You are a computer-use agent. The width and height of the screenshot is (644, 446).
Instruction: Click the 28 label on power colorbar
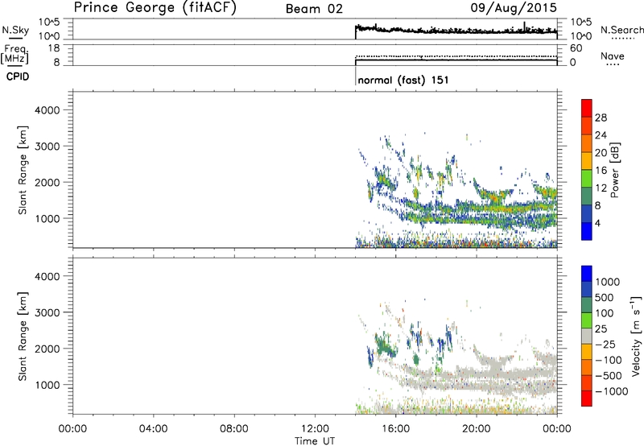pos(601,118)
